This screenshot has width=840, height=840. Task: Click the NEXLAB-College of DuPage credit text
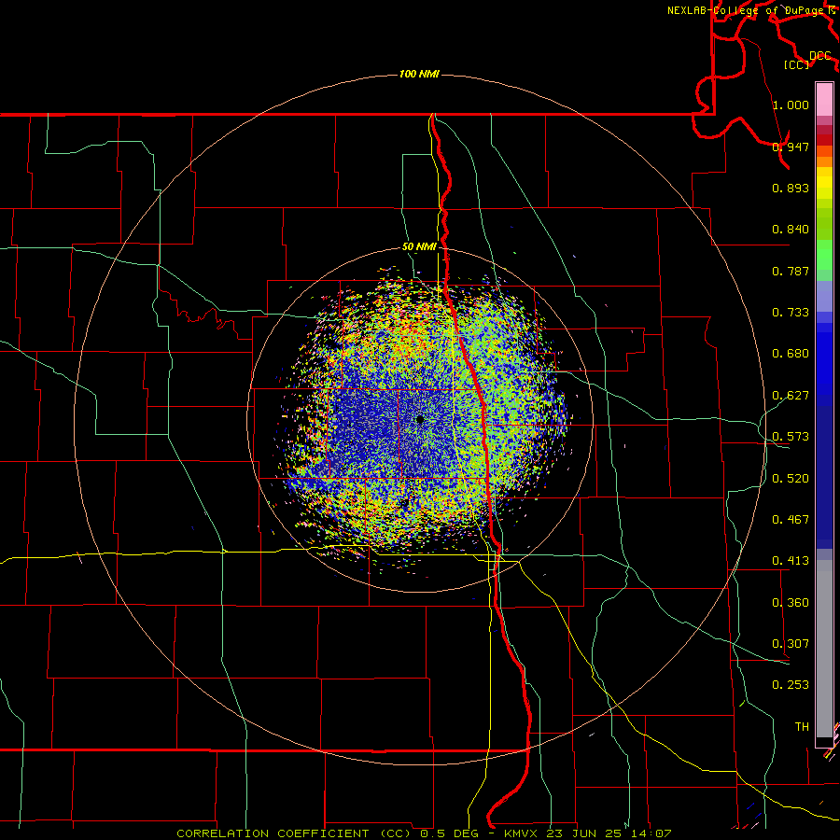coord(748,10)
